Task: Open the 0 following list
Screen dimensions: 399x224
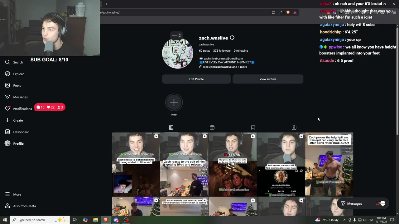Action: [x=241, y=51]
